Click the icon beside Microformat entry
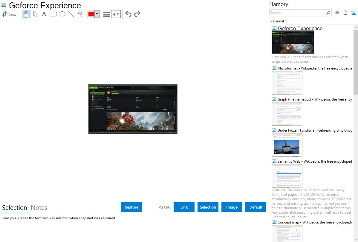 pyautogui.click(x=274, y=68)
